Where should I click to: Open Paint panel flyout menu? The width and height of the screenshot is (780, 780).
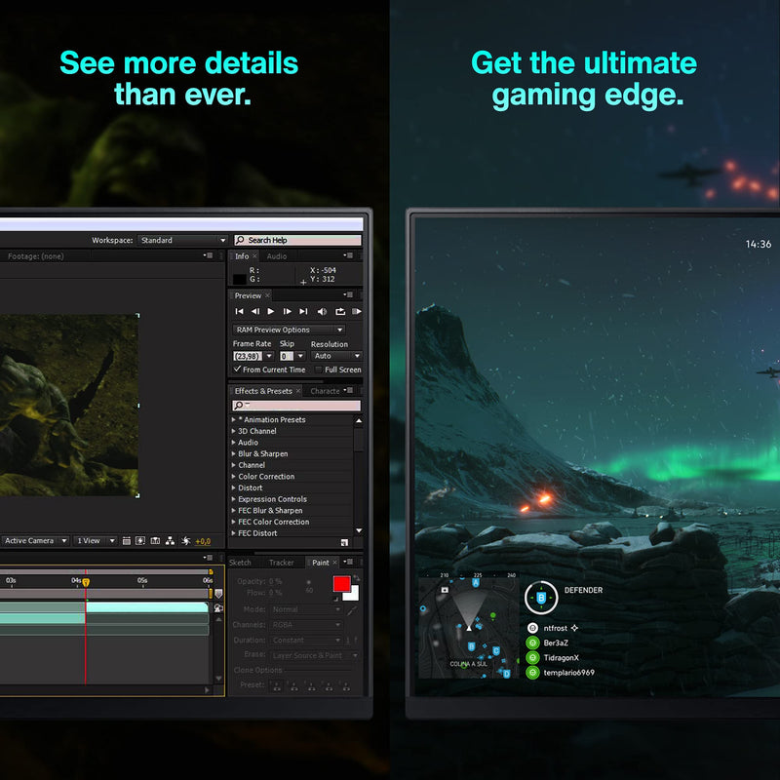click(x=348, y=562)
